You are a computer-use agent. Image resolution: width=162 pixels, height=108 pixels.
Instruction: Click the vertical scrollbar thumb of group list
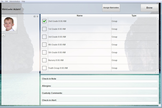coord(158,44)
